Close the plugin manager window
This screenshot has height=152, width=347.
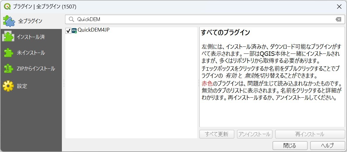tap(339, 7)
